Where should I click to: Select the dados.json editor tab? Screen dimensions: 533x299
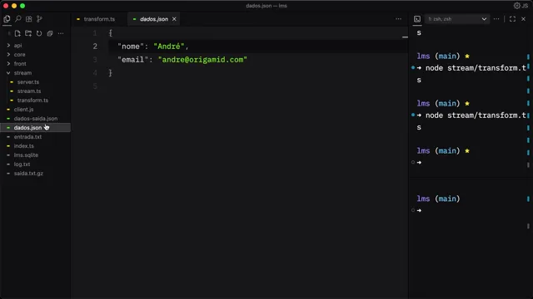point(153,19)
